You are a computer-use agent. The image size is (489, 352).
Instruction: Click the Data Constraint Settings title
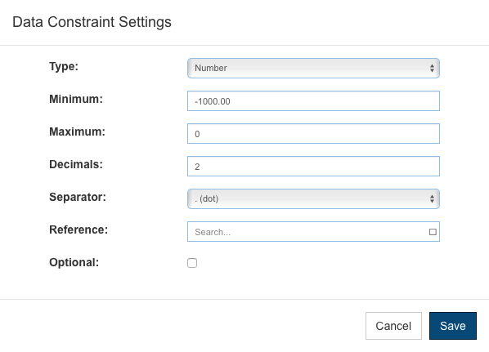click(x=92, y=22)
